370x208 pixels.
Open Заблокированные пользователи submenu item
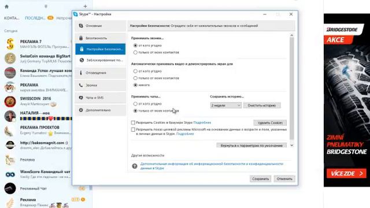point(101,60)
